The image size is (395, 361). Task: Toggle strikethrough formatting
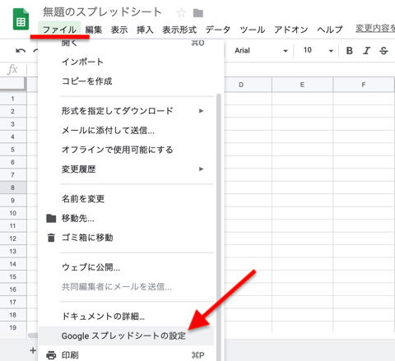(x=383, y=51)
